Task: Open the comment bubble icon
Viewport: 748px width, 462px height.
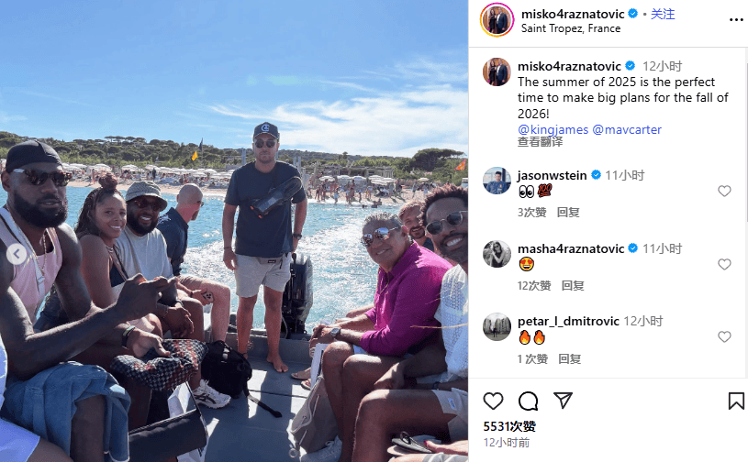Action: click(528, 401)
